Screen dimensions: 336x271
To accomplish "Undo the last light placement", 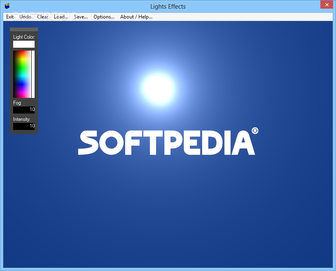I will [25, 17].
